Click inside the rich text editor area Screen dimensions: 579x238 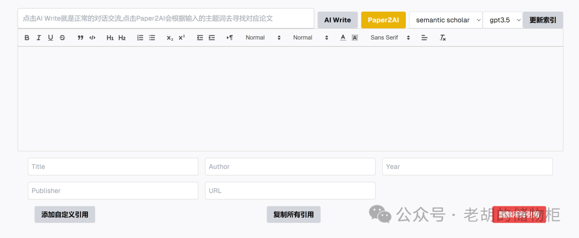(290, 98)
